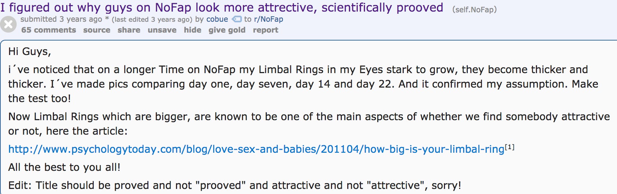Image resolution: width=617 pixels, height=194 pixels.
Task: Click the user tag icon beside cobue
Action: [236, 19]
